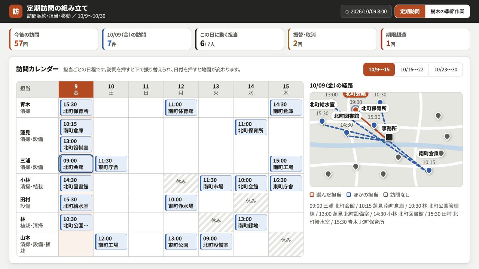
Task: Open the 2026/10/09 8:00 date-time picker
Action: point(366,11)
